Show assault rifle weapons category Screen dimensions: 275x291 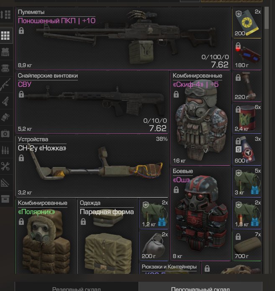click(5, 85)
